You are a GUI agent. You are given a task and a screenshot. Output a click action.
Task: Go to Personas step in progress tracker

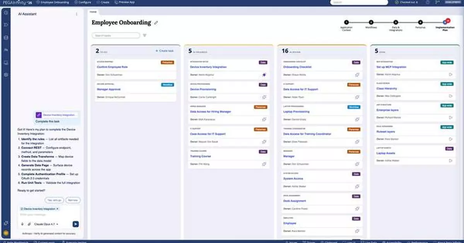[x=420, y=24]
